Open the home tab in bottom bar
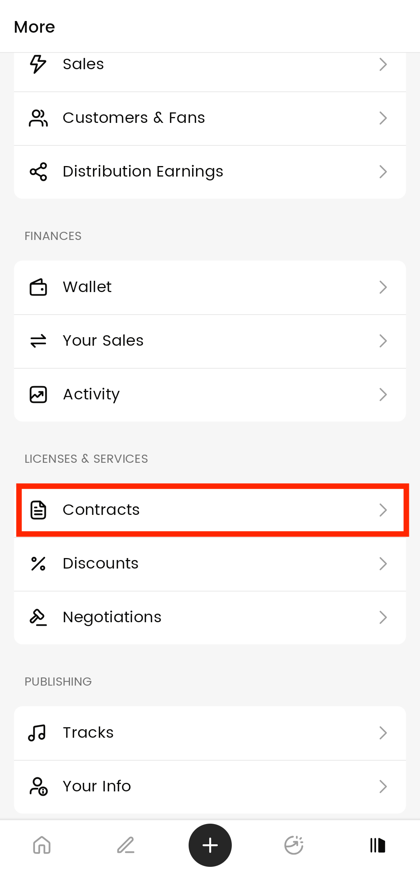420x875 pixels. pos(42,845)
